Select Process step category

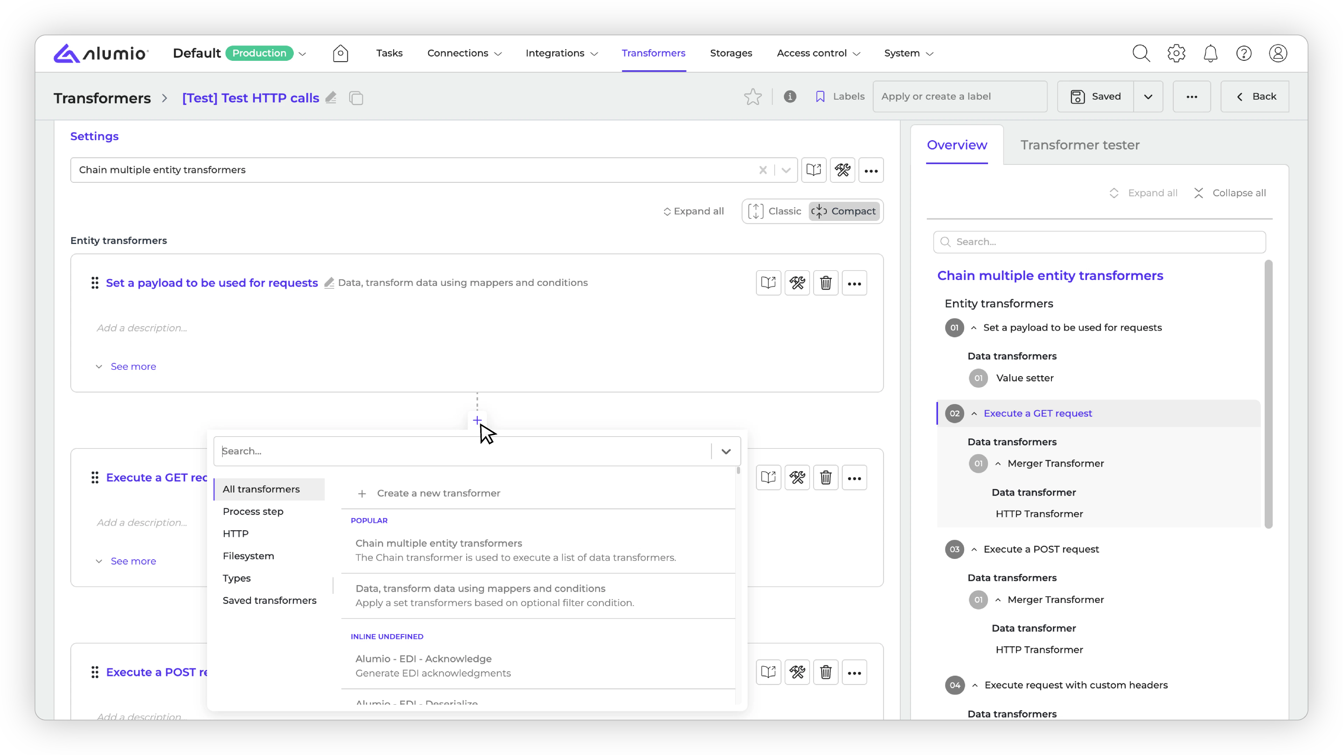pos(253,512)
